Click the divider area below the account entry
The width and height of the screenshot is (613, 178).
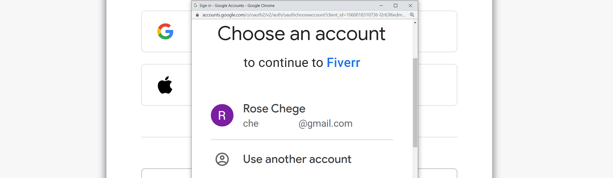click(302, 140)
